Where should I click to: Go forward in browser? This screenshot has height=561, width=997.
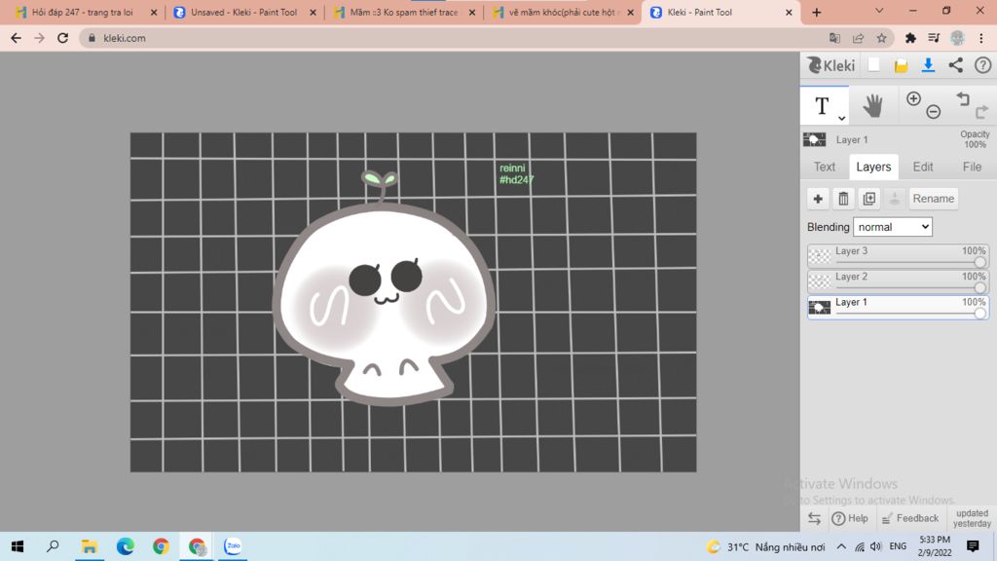point(39,38)
